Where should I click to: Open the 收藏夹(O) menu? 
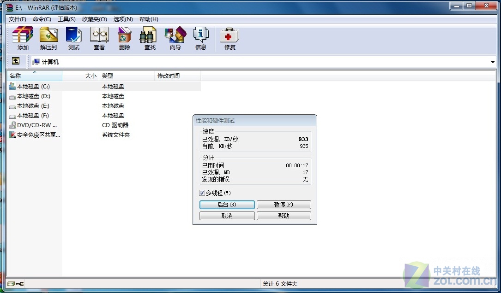click(95, 19)
